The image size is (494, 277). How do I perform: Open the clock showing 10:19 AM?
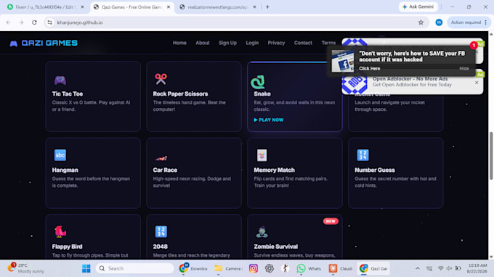pos(477,268)
